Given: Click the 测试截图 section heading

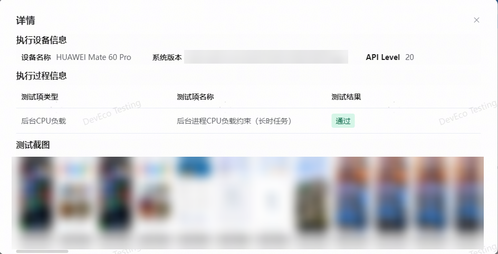Looking at the screenshot, I should [33, 145].
